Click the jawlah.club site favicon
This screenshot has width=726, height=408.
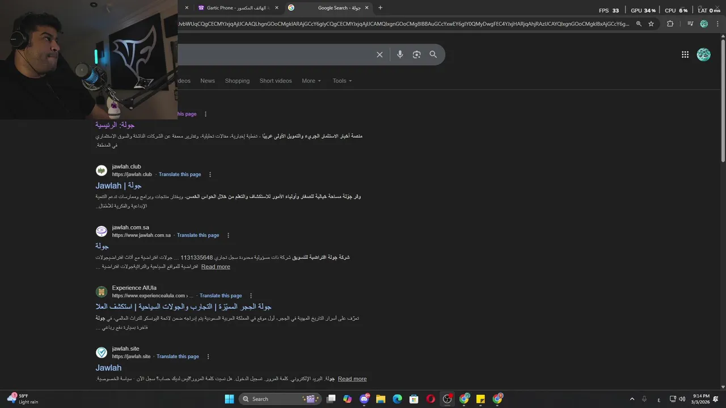tap(102, 171)
